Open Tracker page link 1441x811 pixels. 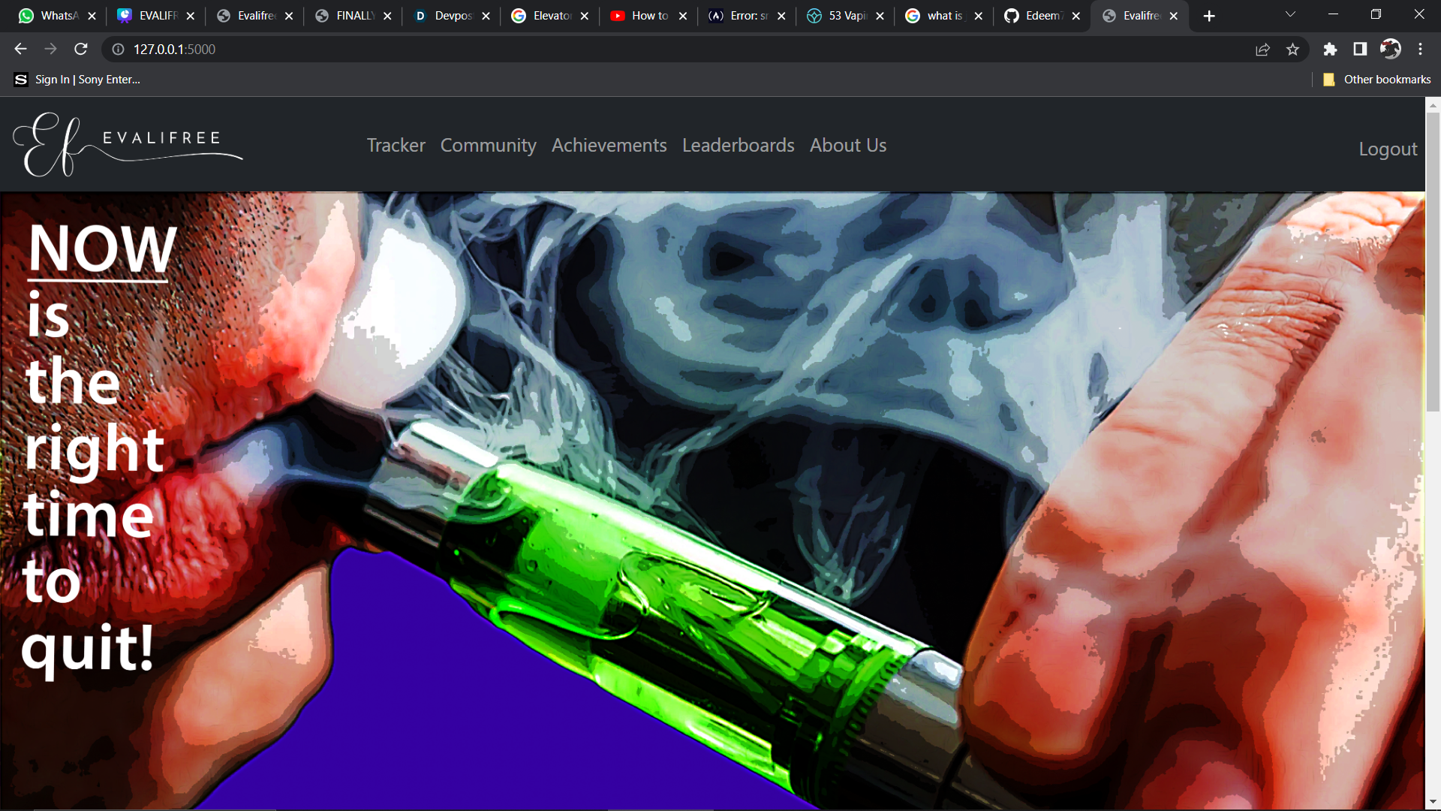click(396, 145)
